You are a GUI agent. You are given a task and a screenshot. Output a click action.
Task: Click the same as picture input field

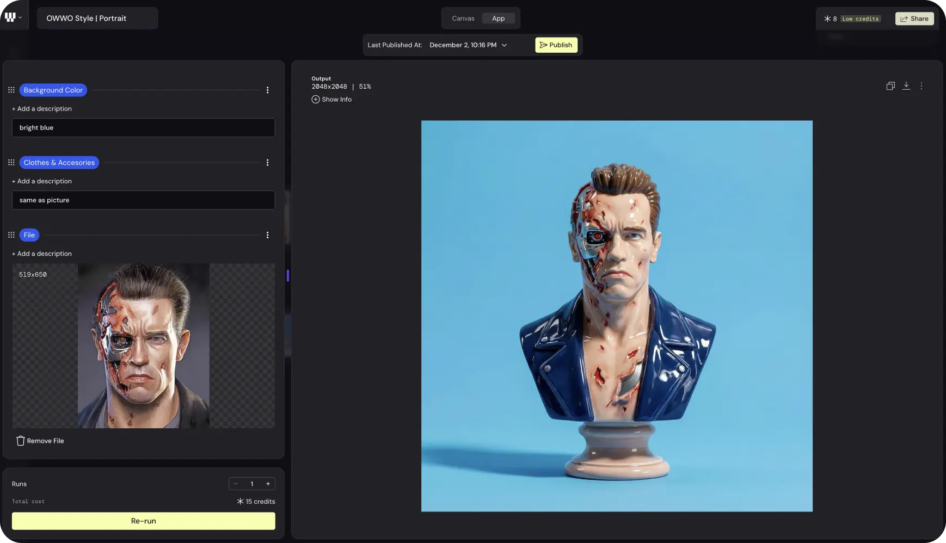point(143,200)
